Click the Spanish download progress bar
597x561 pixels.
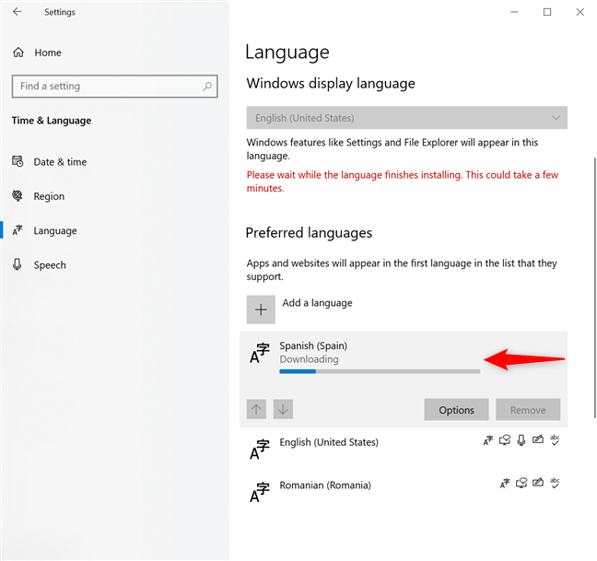380,371
